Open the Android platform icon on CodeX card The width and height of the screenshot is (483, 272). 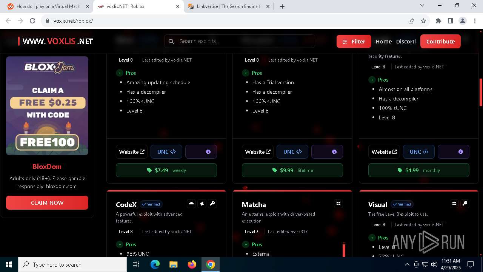[x=191, y=204]
